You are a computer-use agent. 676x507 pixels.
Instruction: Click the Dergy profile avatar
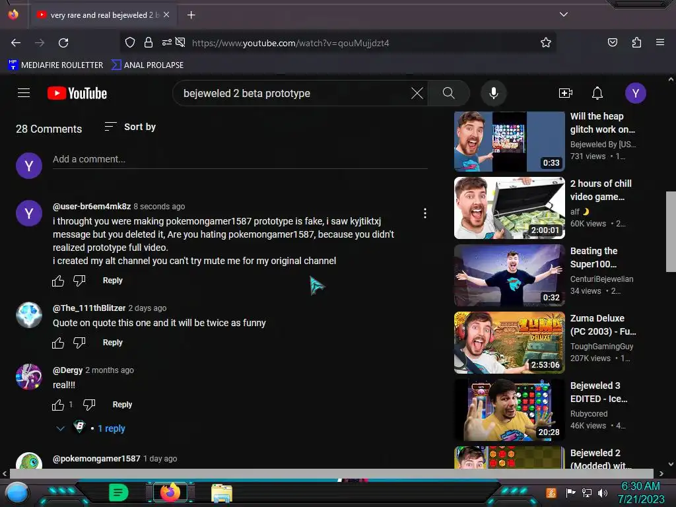click(x=29, y=377)
